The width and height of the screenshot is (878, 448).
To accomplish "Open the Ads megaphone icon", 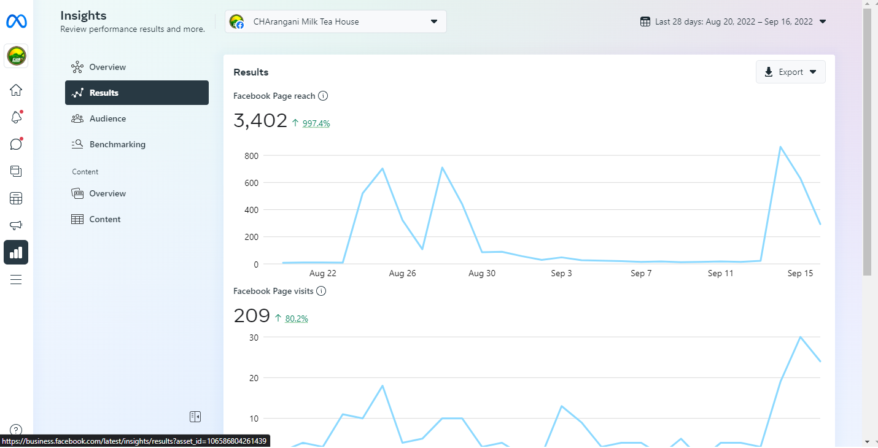I will (x=16, y=225).
